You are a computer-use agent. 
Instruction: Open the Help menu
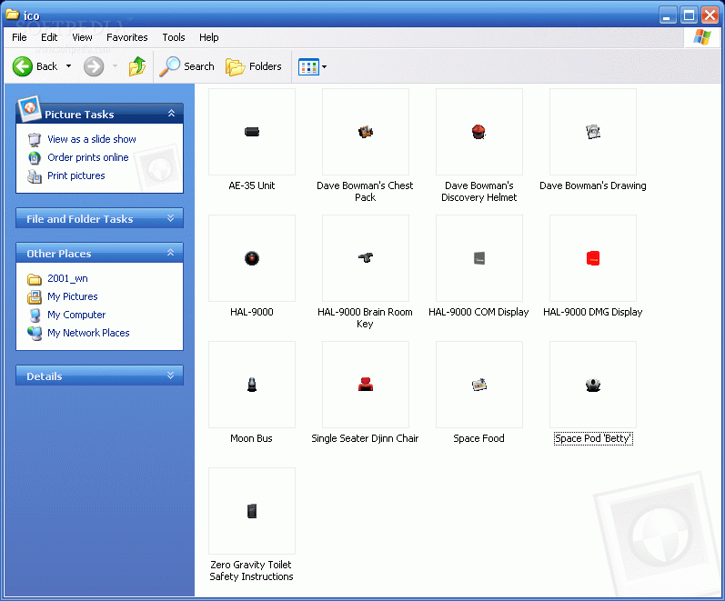click(x=208, y=37)
